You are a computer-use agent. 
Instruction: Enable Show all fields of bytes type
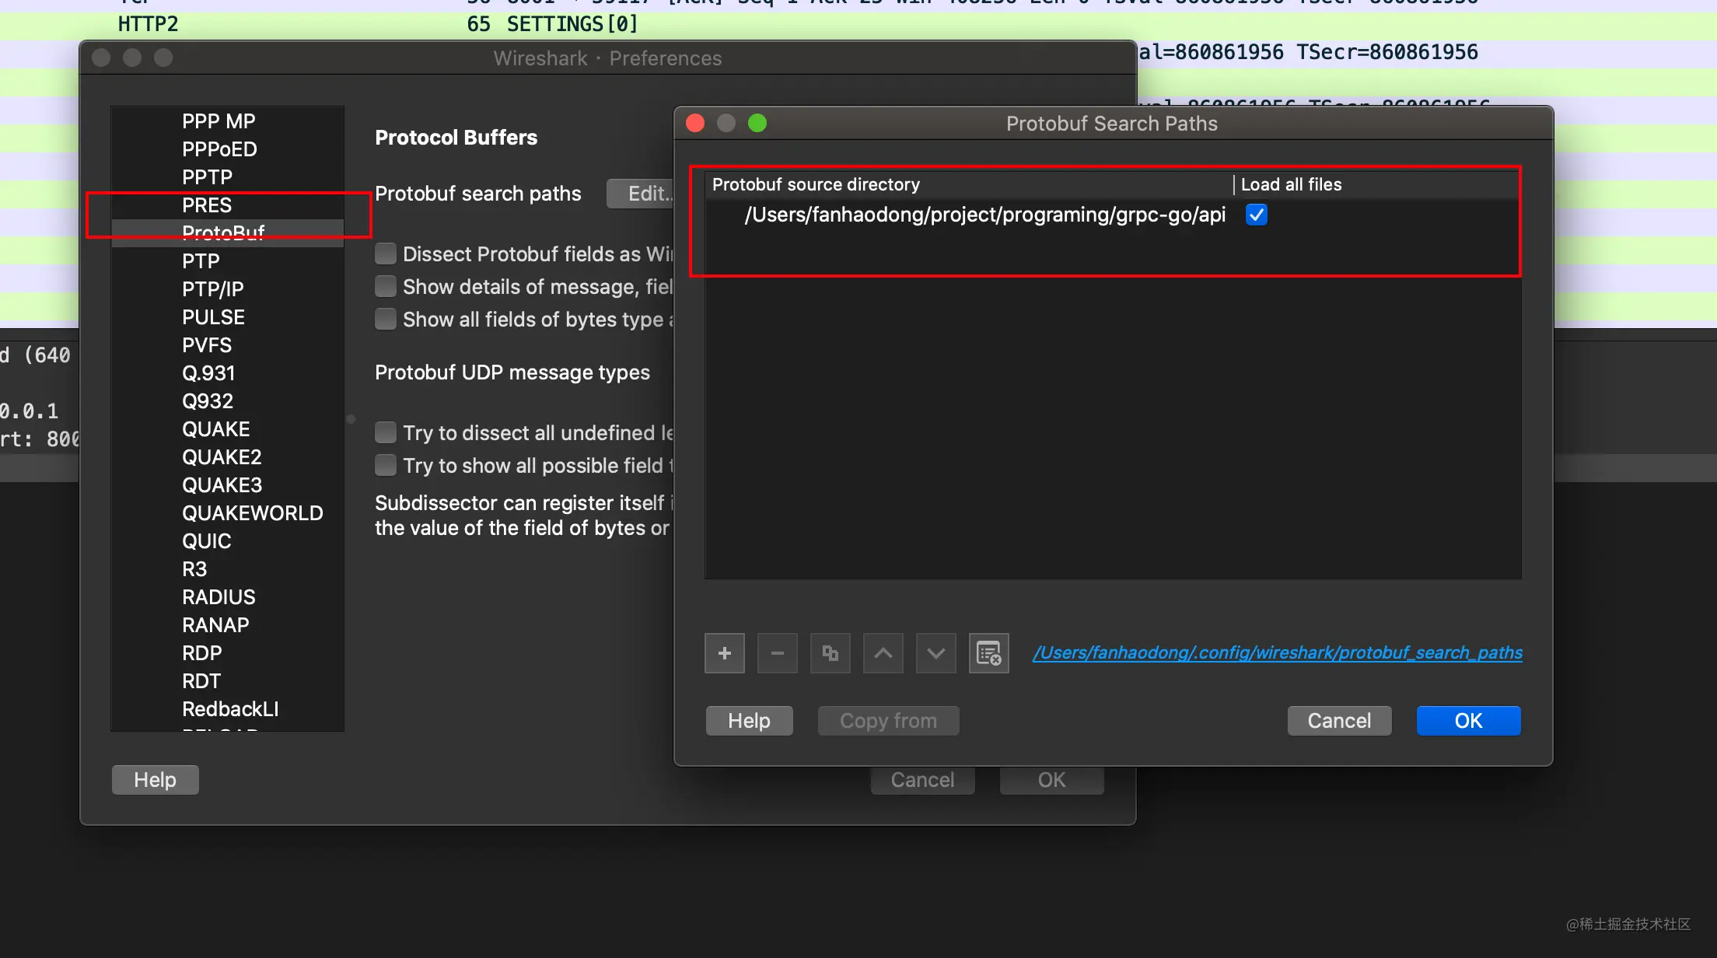[x=385, y=320]
